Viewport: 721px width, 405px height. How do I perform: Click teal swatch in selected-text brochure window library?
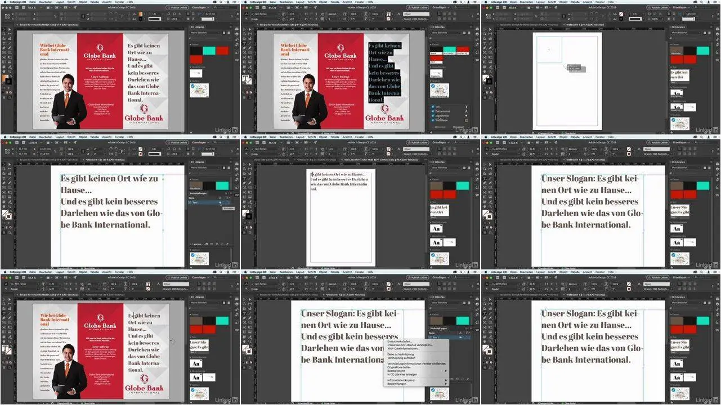click(450, 51)
